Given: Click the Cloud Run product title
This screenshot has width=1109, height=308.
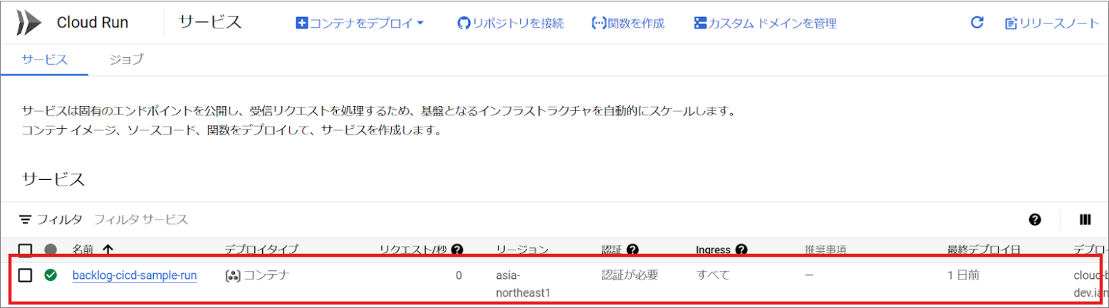Looking at the screenshot, I should [93, 23].
